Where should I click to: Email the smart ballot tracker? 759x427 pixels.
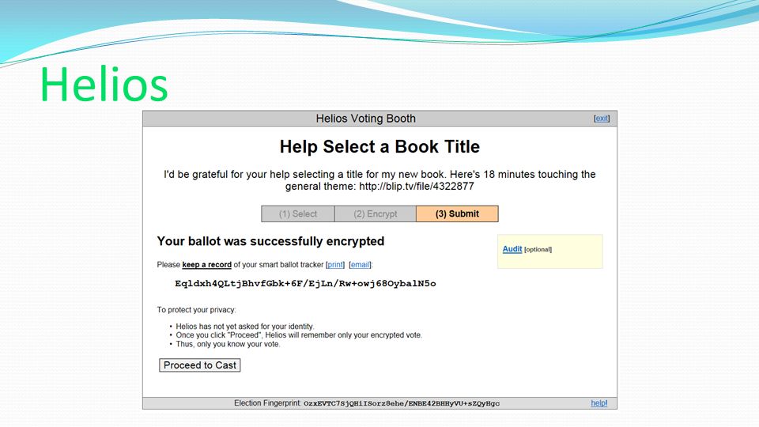(x=360, y=264)
